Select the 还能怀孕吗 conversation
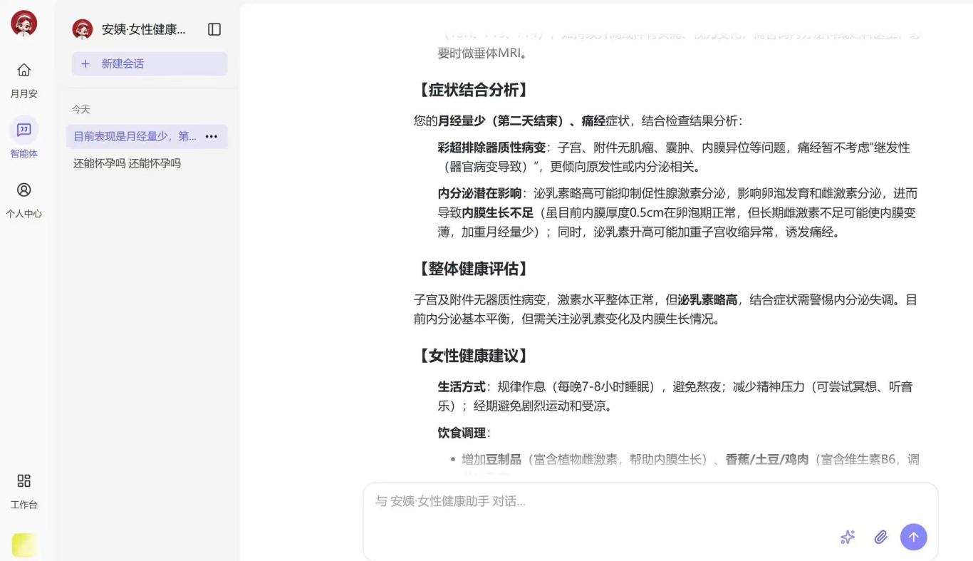The width and height of the screenshot is (973, 561). point(127,163)
